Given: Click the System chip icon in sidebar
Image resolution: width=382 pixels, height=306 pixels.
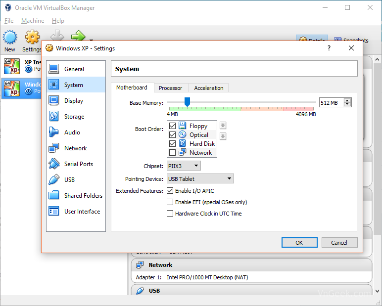Looking at the screenshot, I should click(x=53, y=85).
